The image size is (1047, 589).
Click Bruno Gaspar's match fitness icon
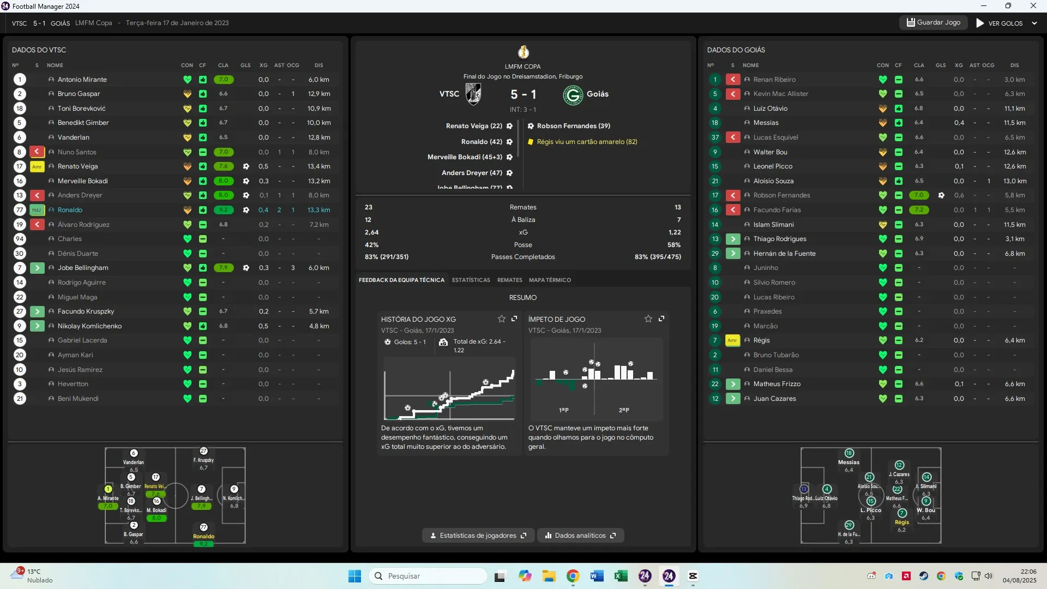click(202, 94)
